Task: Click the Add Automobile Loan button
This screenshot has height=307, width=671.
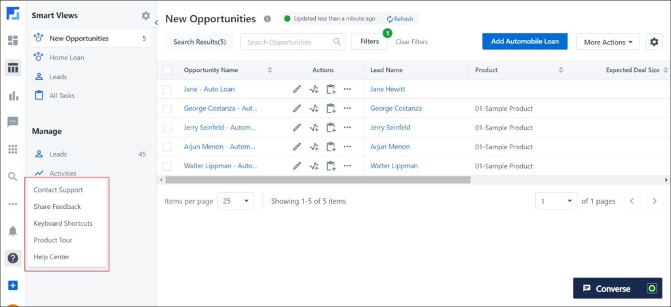Action: click(x=525, y=41)
